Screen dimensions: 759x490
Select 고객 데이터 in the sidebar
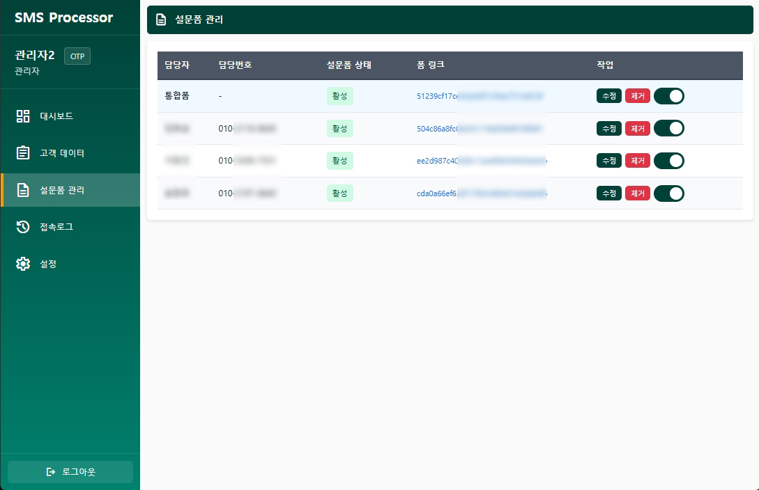pyautogui.click(x=61, y=153)
